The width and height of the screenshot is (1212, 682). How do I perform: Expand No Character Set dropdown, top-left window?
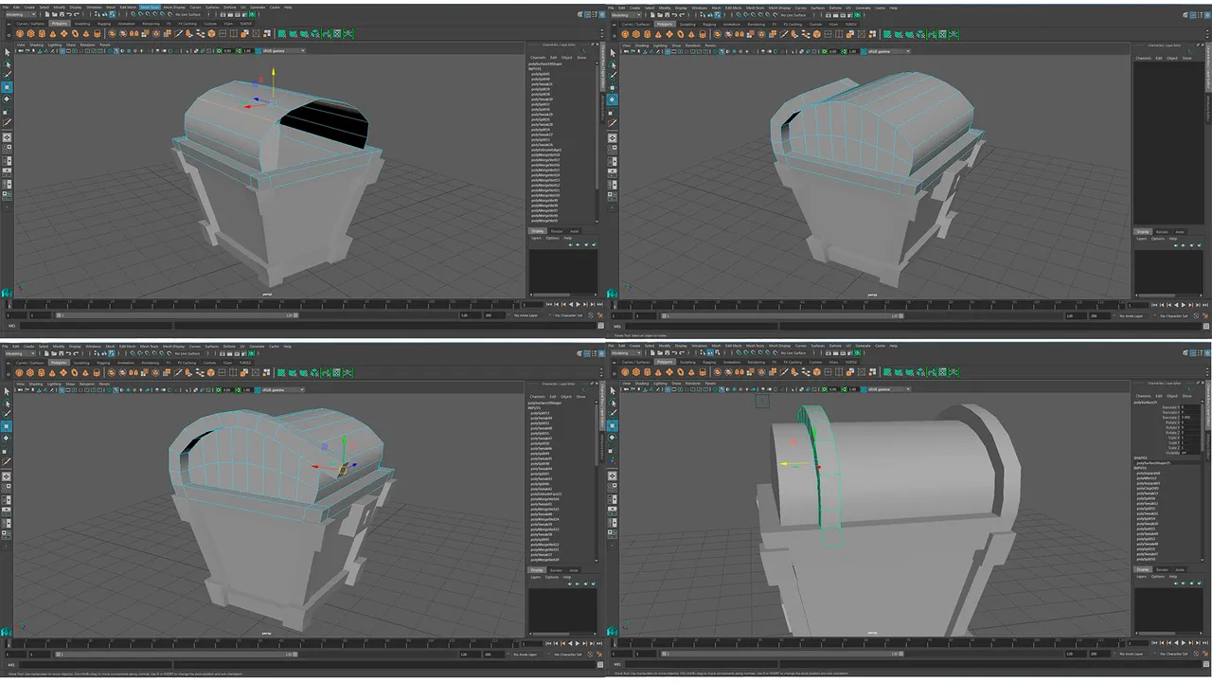(568, 315)
